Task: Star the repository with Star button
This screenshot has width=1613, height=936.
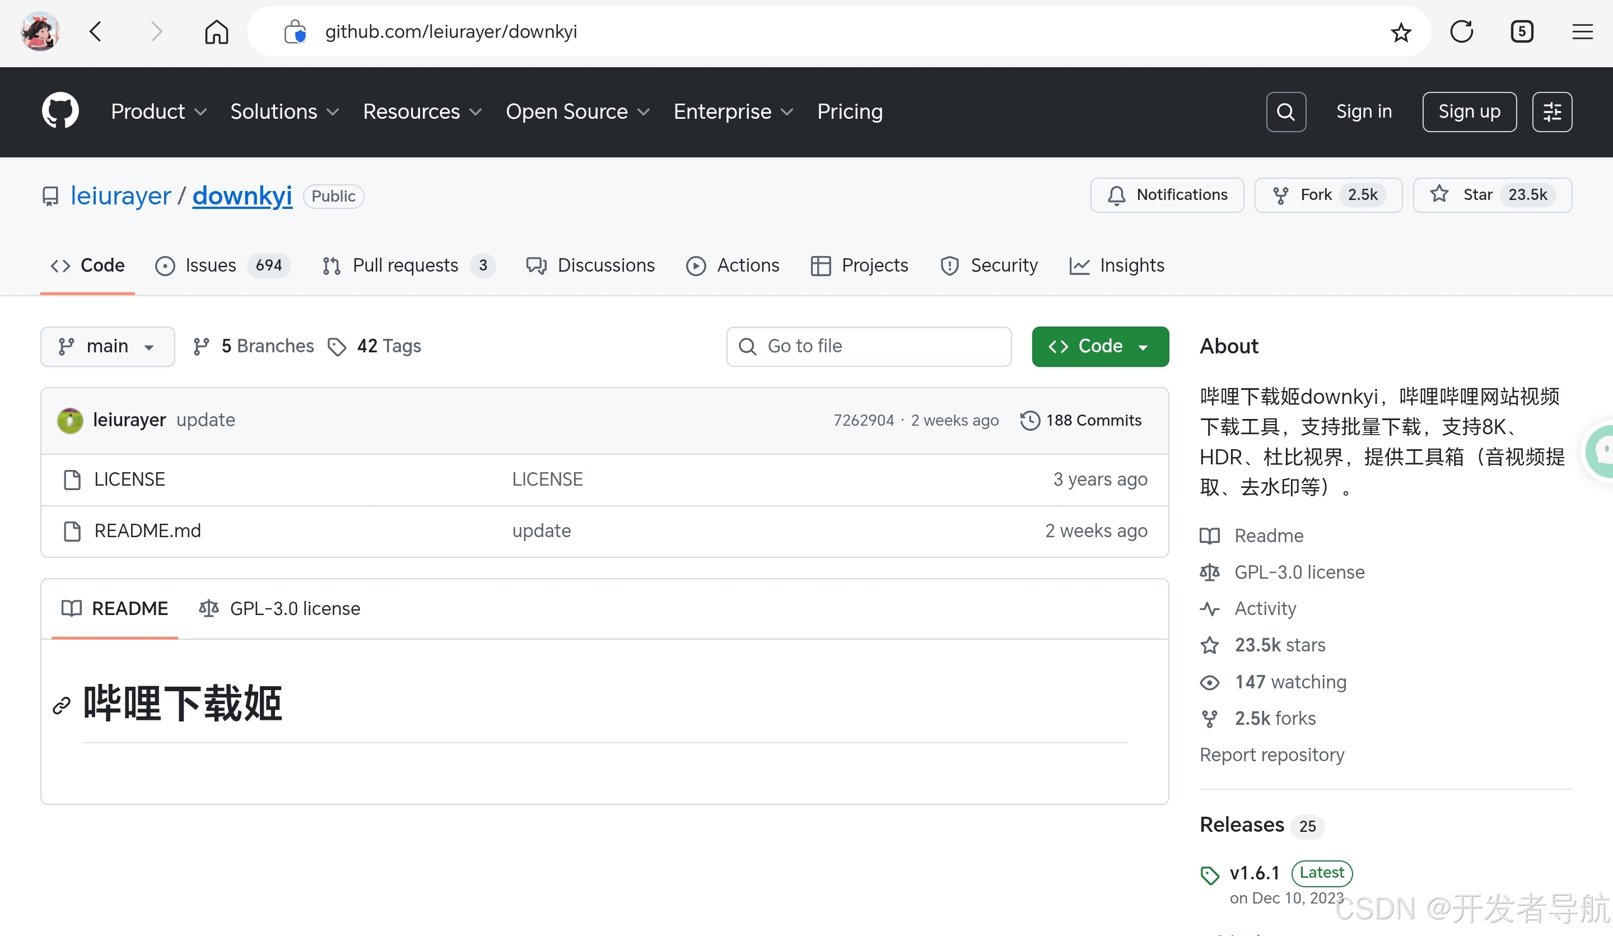Action: [1492, 195]
